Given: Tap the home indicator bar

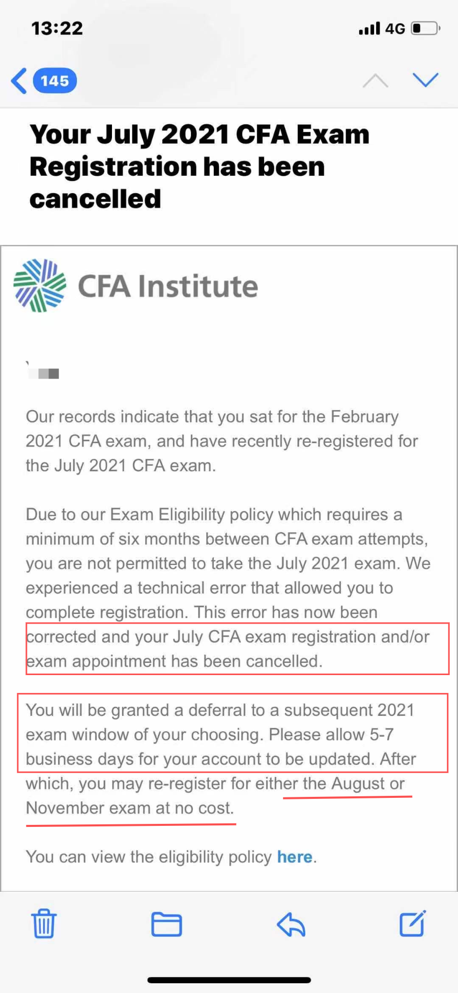Looking at the screenshot, I should point(229,980).
